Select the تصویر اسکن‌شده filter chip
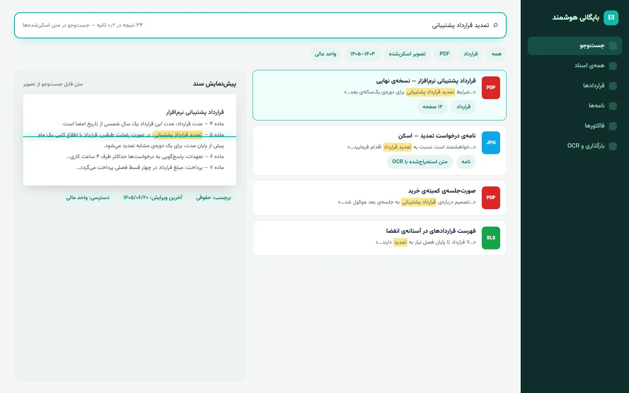The image size is (629, 393). (x=407, y=54)
